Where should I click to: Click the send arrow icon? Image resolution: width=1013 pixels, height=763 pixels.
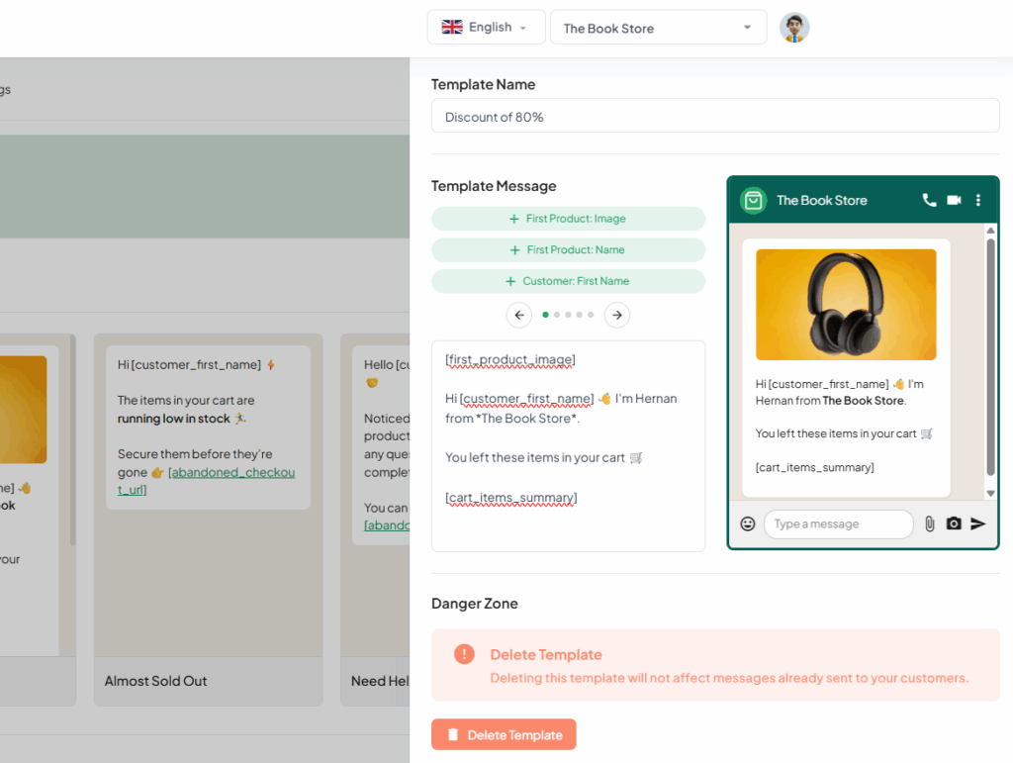click(978, 524)
